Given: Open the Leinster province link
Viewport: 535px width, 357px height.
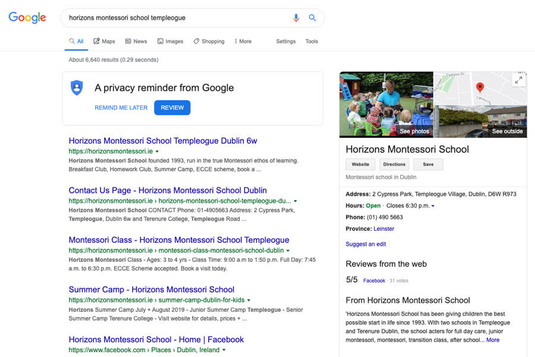Looking at the screenshot, I should [x=384, y=229].
